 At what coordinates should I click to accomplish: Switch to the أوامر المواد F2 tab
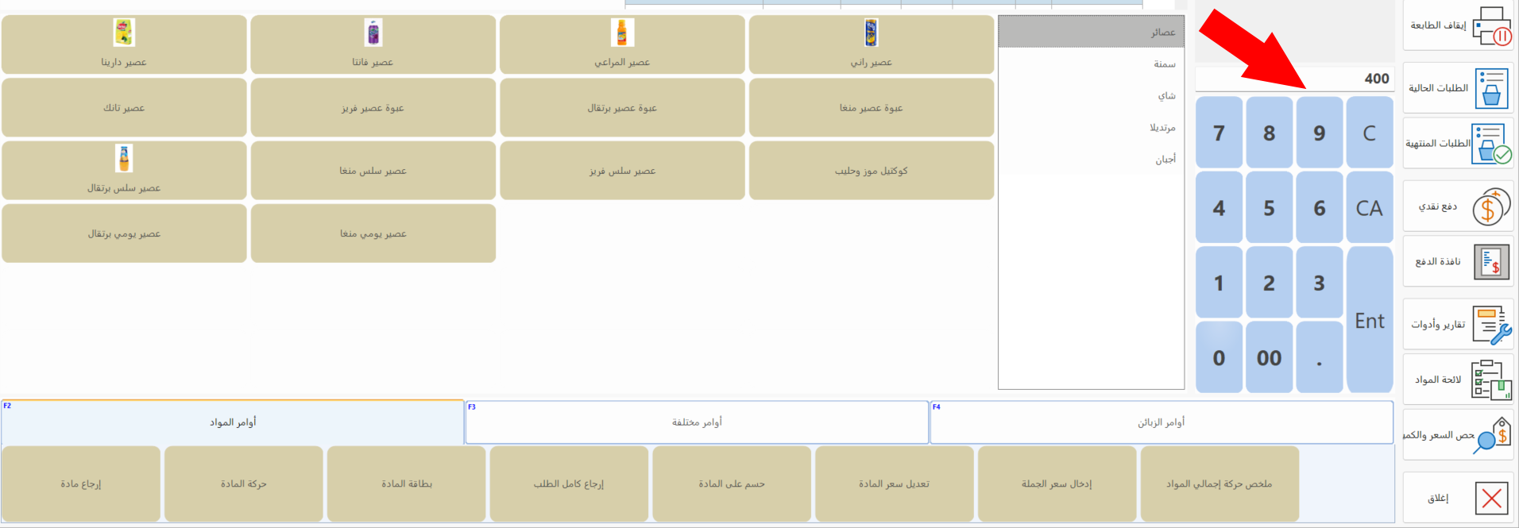(x=233, y=422)
